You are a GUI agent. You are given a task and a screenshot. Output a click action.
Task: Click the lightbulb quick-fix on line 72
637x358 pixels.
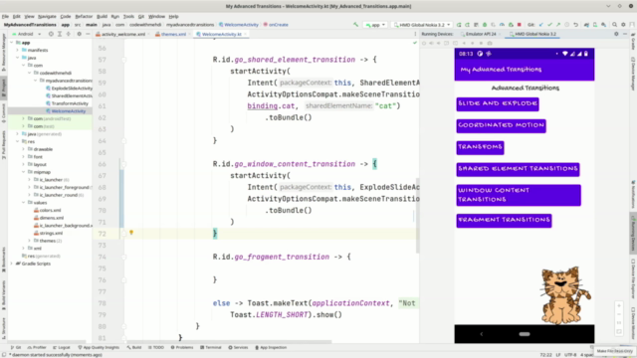tap(131, 233)
